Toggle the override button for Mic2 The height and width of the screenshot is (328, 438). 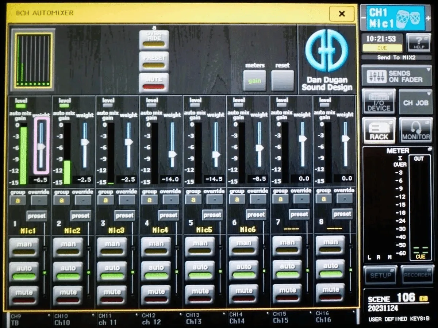[83, 200]
